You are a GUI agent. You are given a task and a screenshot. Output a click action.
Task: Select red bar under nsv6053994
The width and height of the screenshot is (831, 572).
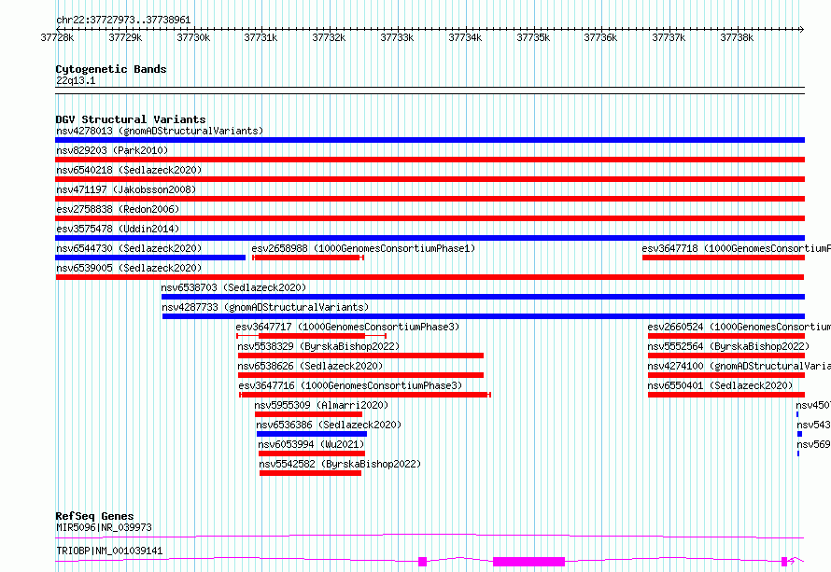(x=312, y=453)
